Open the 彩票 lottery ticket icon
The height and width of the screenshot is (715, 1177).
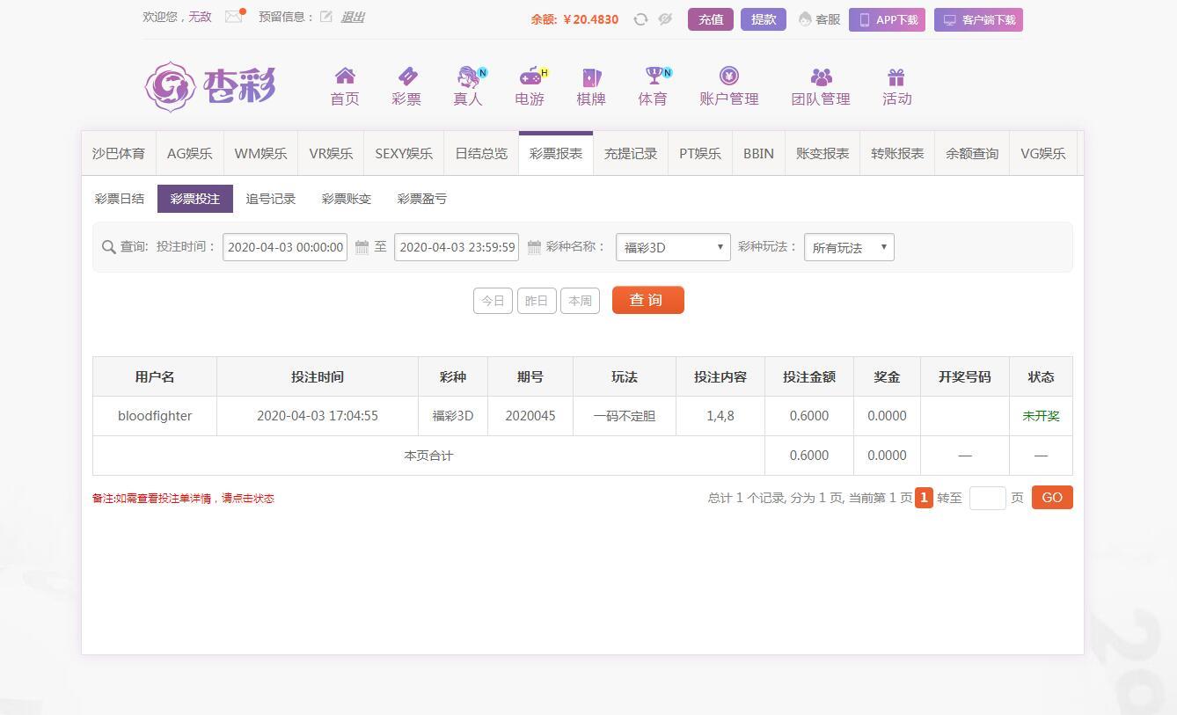click(406, 77)
